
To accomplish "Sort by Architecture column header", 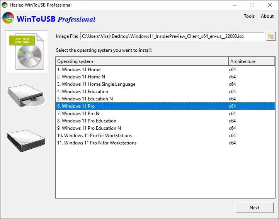I will tap(252, 61).
